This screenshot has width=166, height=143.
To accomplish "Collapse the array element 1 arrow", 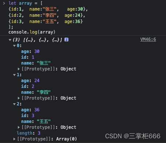I will [x=15, y=75].
